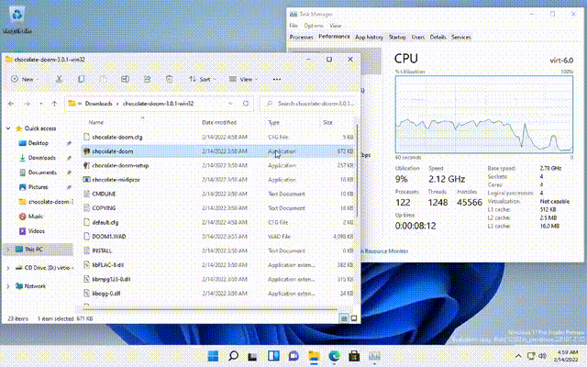Open the View dropdown menu

pyautogui.click(x=246, y=80)
